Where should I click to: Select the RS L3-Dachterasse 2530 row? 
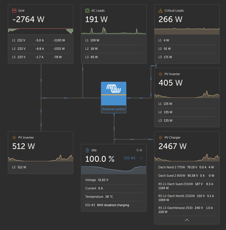pyautogui.click(x=187, y=210)
